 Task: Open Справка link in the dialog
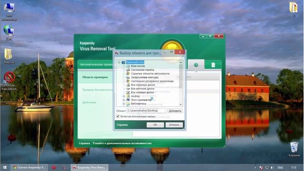click(122, 125)
